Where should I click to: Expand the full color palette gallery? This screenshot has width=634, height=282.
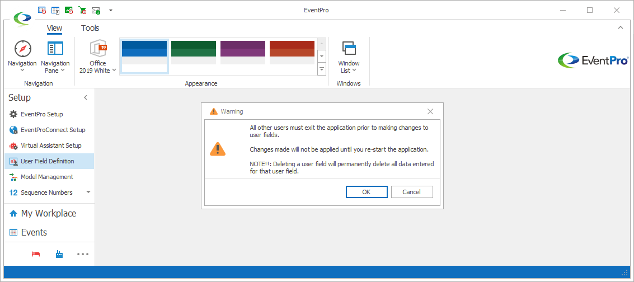322,69
